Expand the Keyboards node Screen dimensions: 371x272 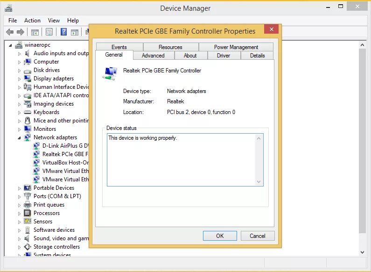pos(19,113)
